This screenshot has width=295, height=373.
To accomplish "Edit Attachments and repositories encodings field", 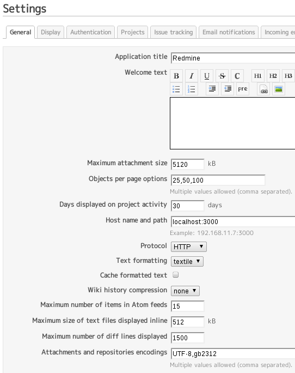I will point(233,354).
